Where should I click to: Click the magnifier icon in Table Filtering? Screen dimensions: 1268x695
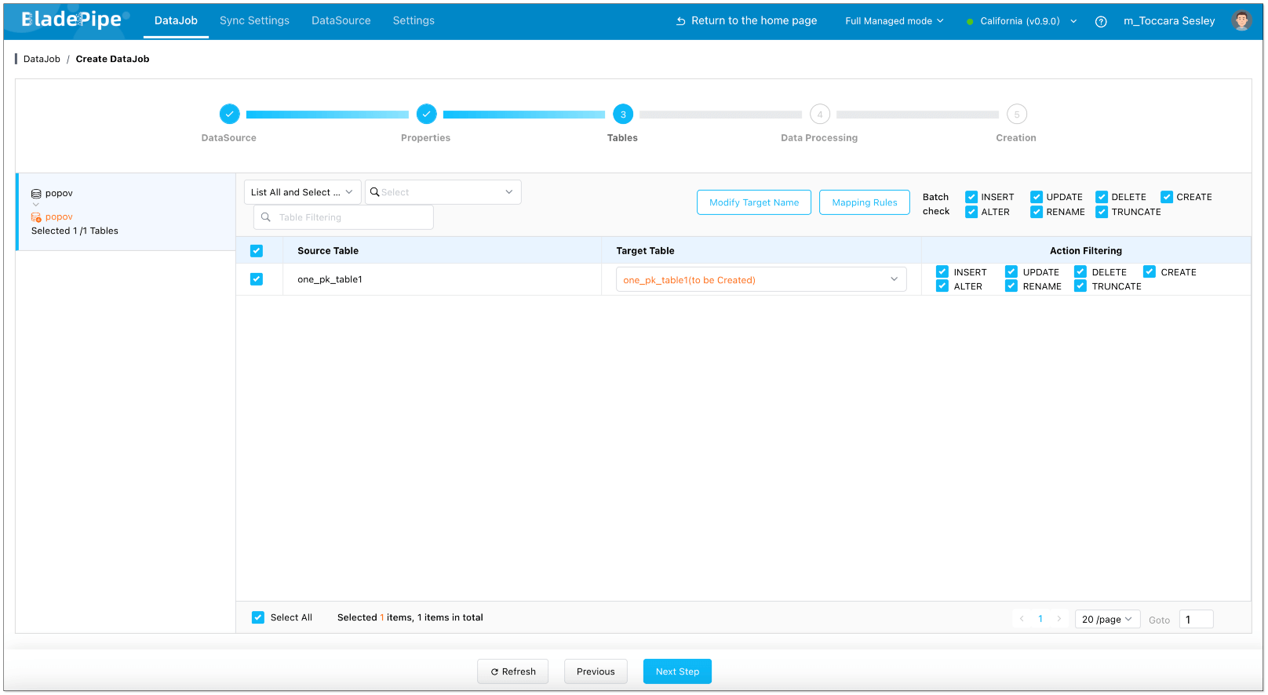(x=266, y=217)
